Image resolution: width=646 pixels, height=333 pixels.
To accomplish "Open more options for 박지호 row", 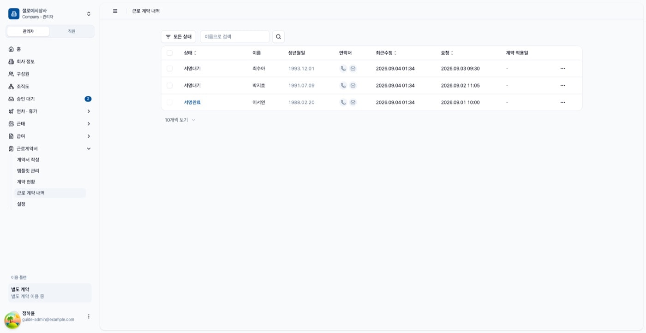I will coord(562,86).
